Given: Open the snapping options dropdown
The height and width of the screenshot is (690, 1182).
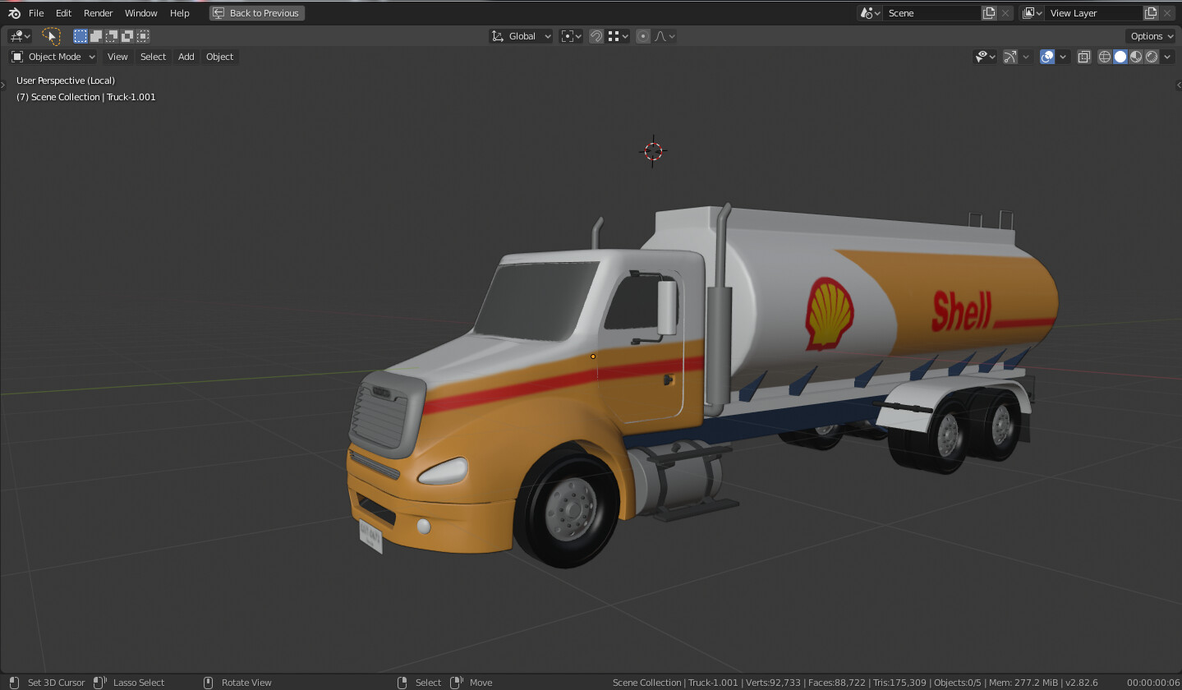Looking at the screenshot, I should click(618, 36).
